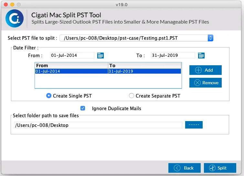Open the From date calendar picker icon
The height and width of the screenshot is (176, 244).
pyautogui.click(x=101, y=56)
